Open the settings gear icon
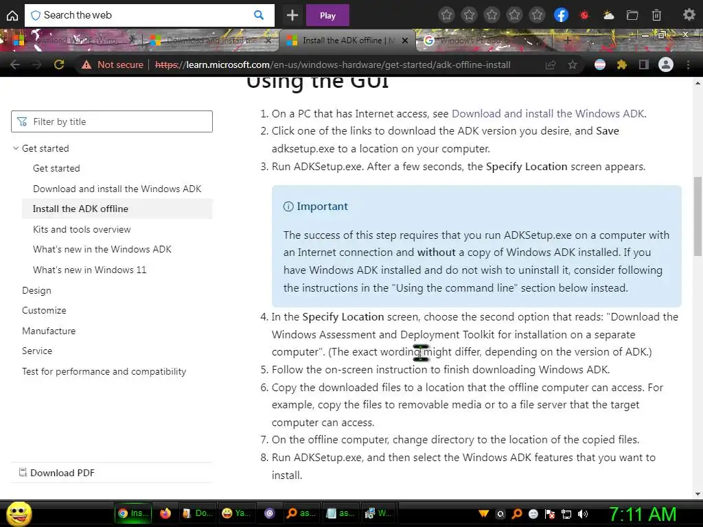This screenshot has height=527, width=703. pyautogui.click(x=689, y=15)
